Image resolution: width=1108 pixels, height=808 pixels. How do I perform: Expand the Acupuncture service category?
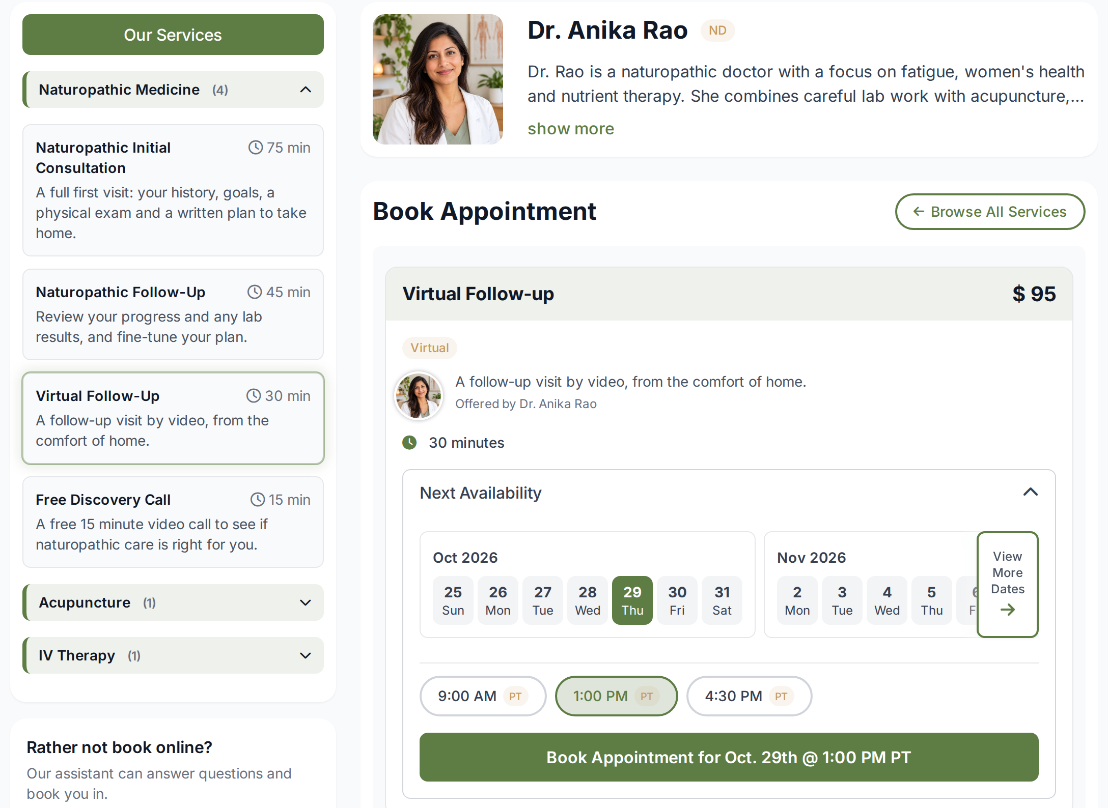[173, 602]
